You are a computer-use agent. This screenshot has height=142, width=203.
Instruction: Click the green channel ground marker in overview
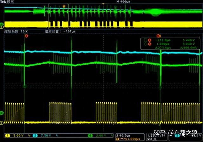tap(2, 24)
